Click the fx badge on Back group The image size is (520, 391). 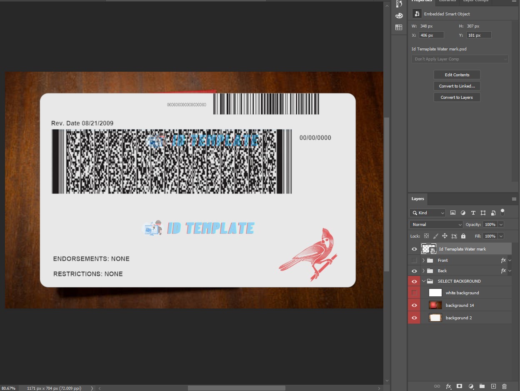point(503,271)
